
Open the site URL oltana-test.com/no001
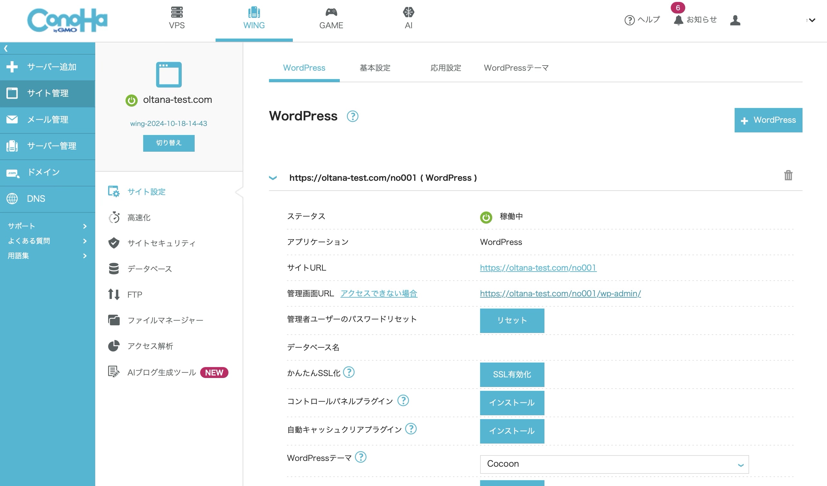point(538,268)
